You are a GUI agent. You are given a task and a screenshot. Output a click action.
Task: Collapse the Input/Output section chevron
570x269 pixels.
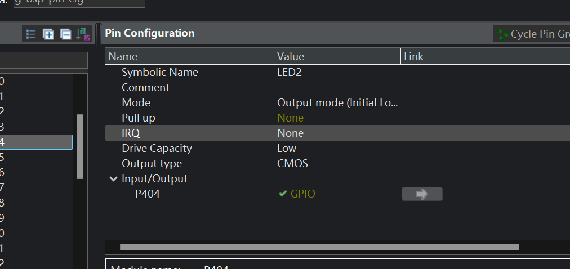[x=114, y=178]
